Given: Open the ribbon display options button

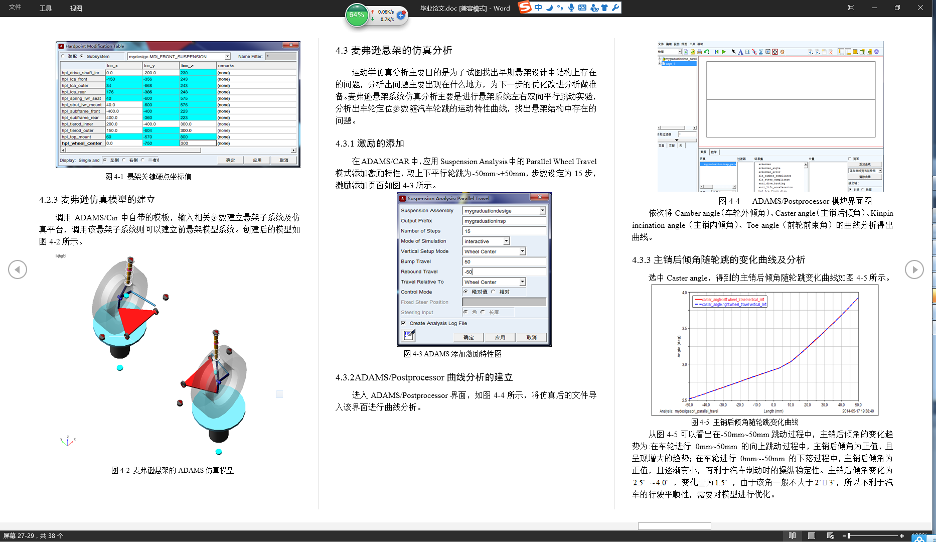Looking at the screenshot, I should click(851, 8).
